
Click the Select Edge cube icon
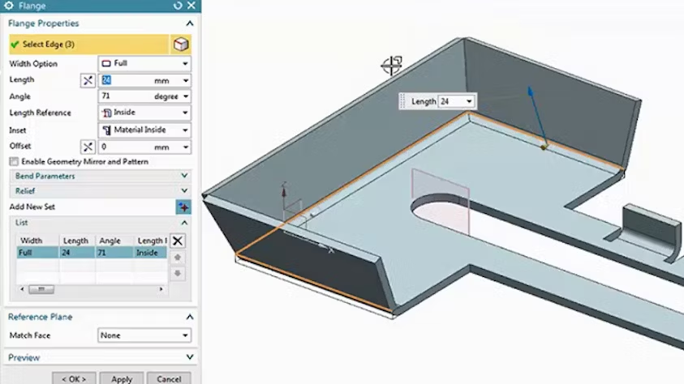click(182, 45)
